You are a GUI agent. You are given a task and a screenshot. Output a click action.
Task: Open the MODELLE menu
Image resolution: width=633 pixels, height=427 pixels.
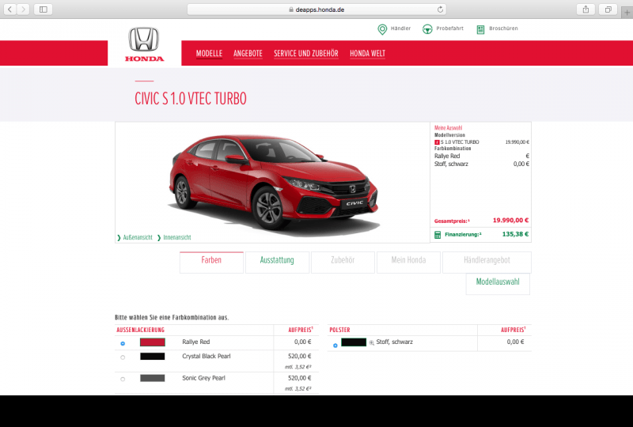(x=209, y=53)
